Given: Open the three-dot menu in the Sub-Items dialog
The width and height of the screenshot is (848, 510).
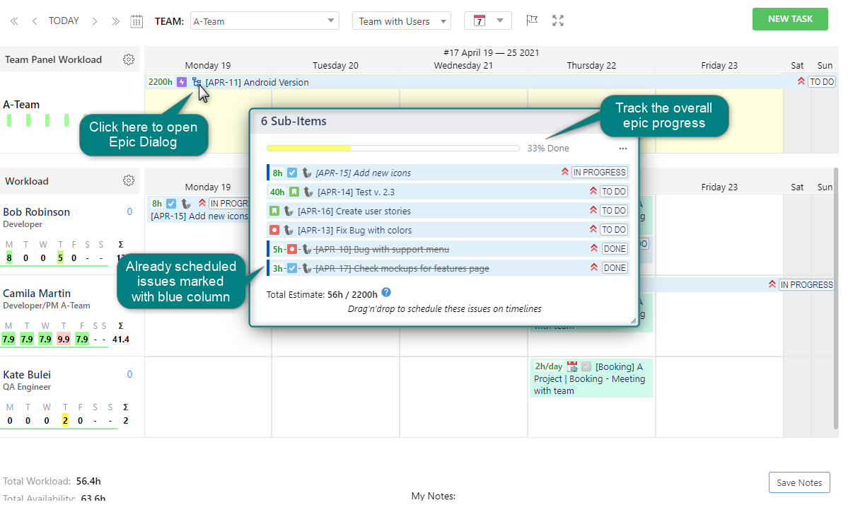Looking at the screenshot, I should 623,148.
